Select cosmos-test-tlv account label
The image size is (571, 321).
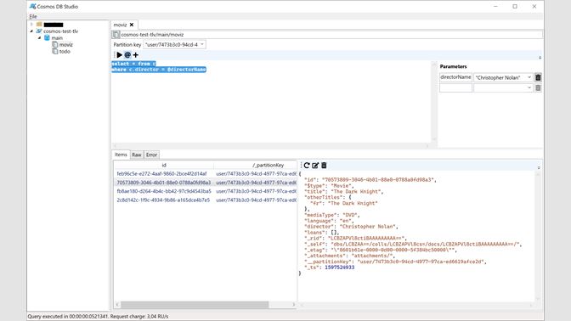click(x=61, y=31)
